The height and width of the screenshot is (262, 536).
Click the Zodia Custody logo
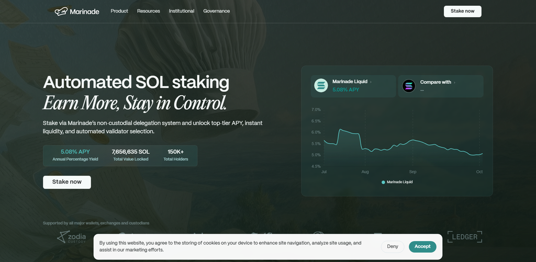pyautogui.click(x=71, y=237)
